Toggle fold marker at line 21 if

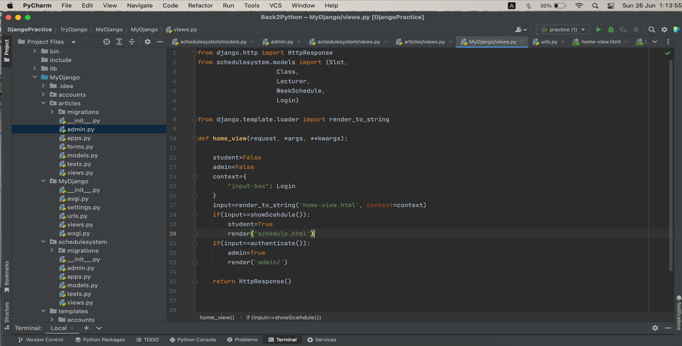coord(194,243)
